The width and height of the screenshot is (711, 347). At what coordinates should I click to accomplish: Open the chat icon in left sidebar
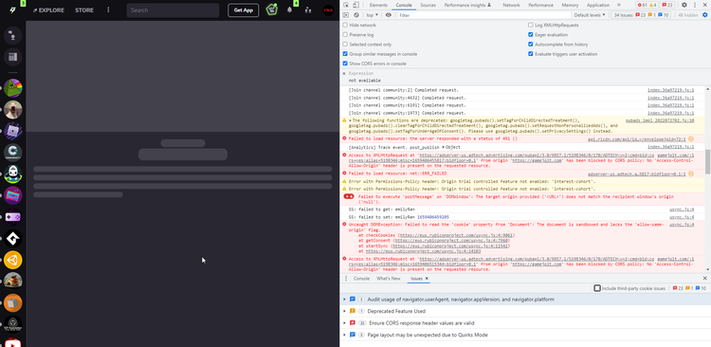[x=12, y=35]
